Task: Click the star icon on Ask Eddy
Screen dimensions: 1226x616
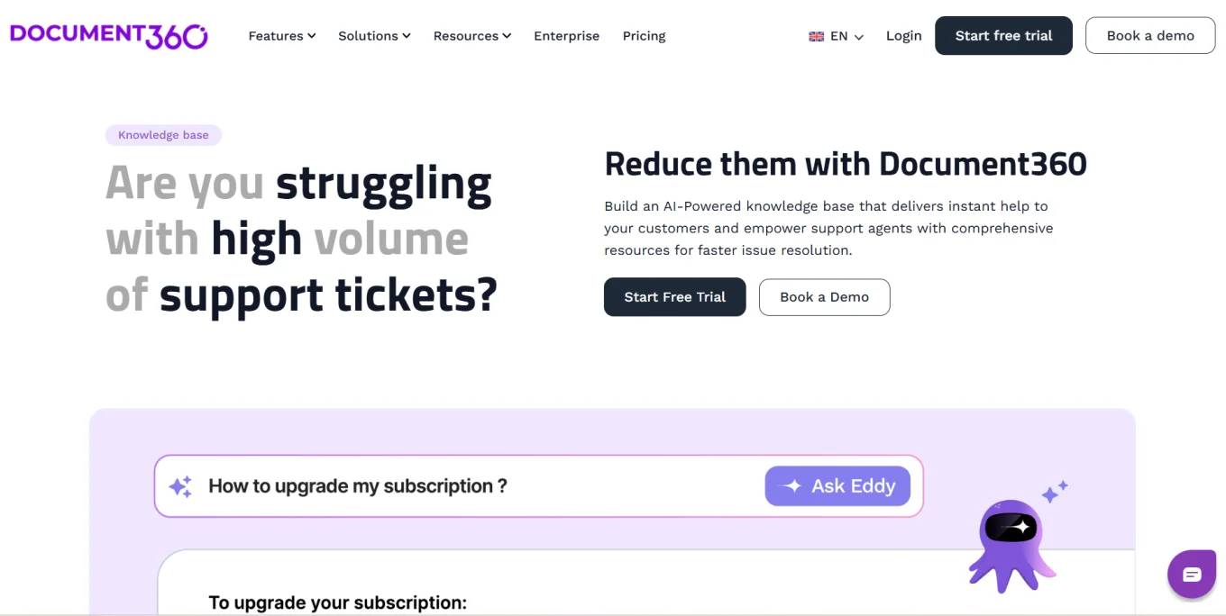Action: 792,486
